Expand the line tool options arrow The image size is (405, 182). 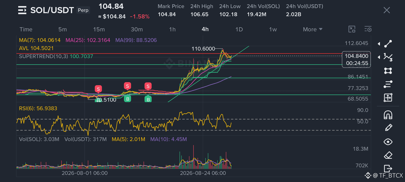pyautogui.click(x=379, y=44)
